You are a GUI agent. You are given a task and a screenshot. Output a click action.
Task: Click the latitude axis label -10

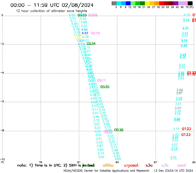2,159
